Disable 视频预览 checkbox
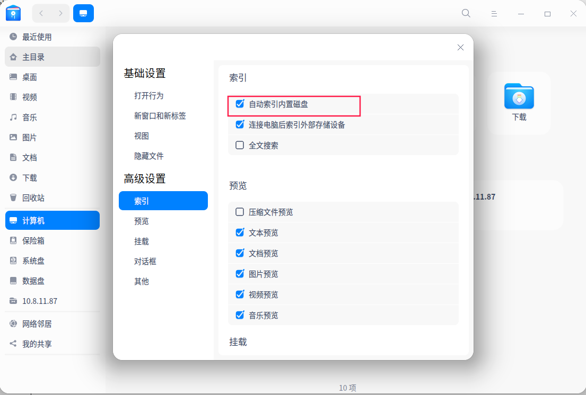 coord(240,294)
